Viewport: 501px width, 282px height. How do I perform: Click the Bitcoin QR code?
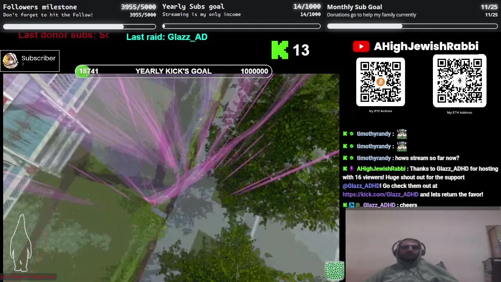380,81
